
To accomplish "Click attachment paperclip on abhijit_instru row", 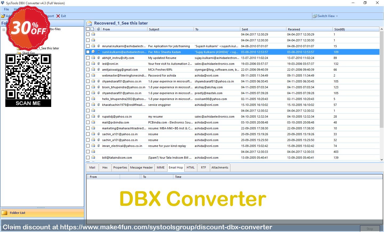I will (98, 58).
